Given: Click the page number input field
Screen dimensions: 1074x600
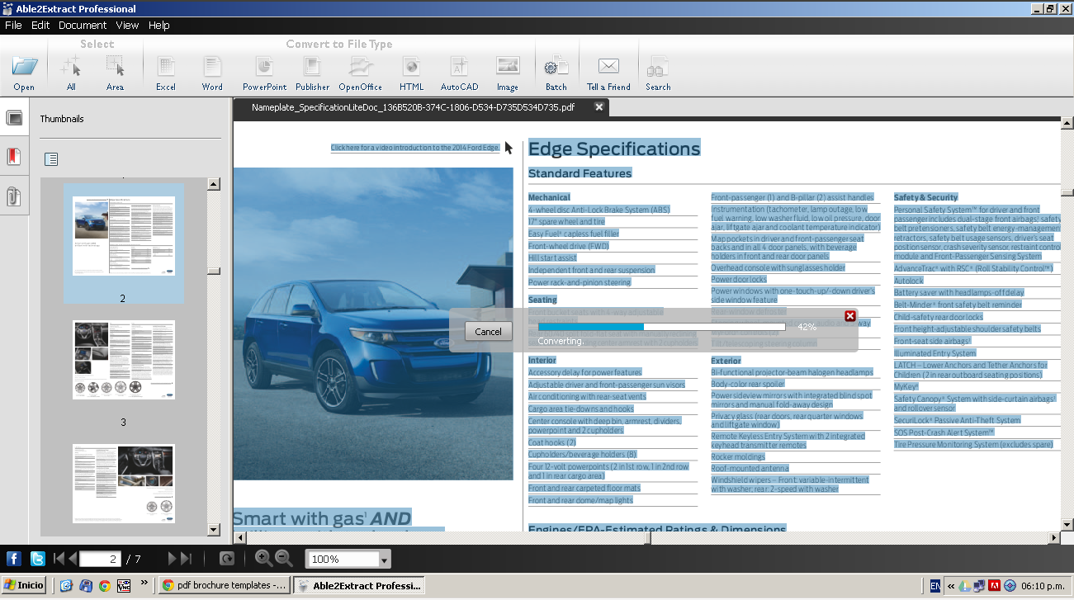Looking at the screenshot, I should (100, 559).
